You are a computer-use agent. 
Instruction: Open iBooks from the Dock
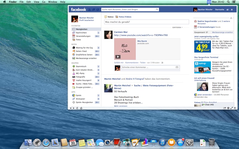tap(171, 143)
